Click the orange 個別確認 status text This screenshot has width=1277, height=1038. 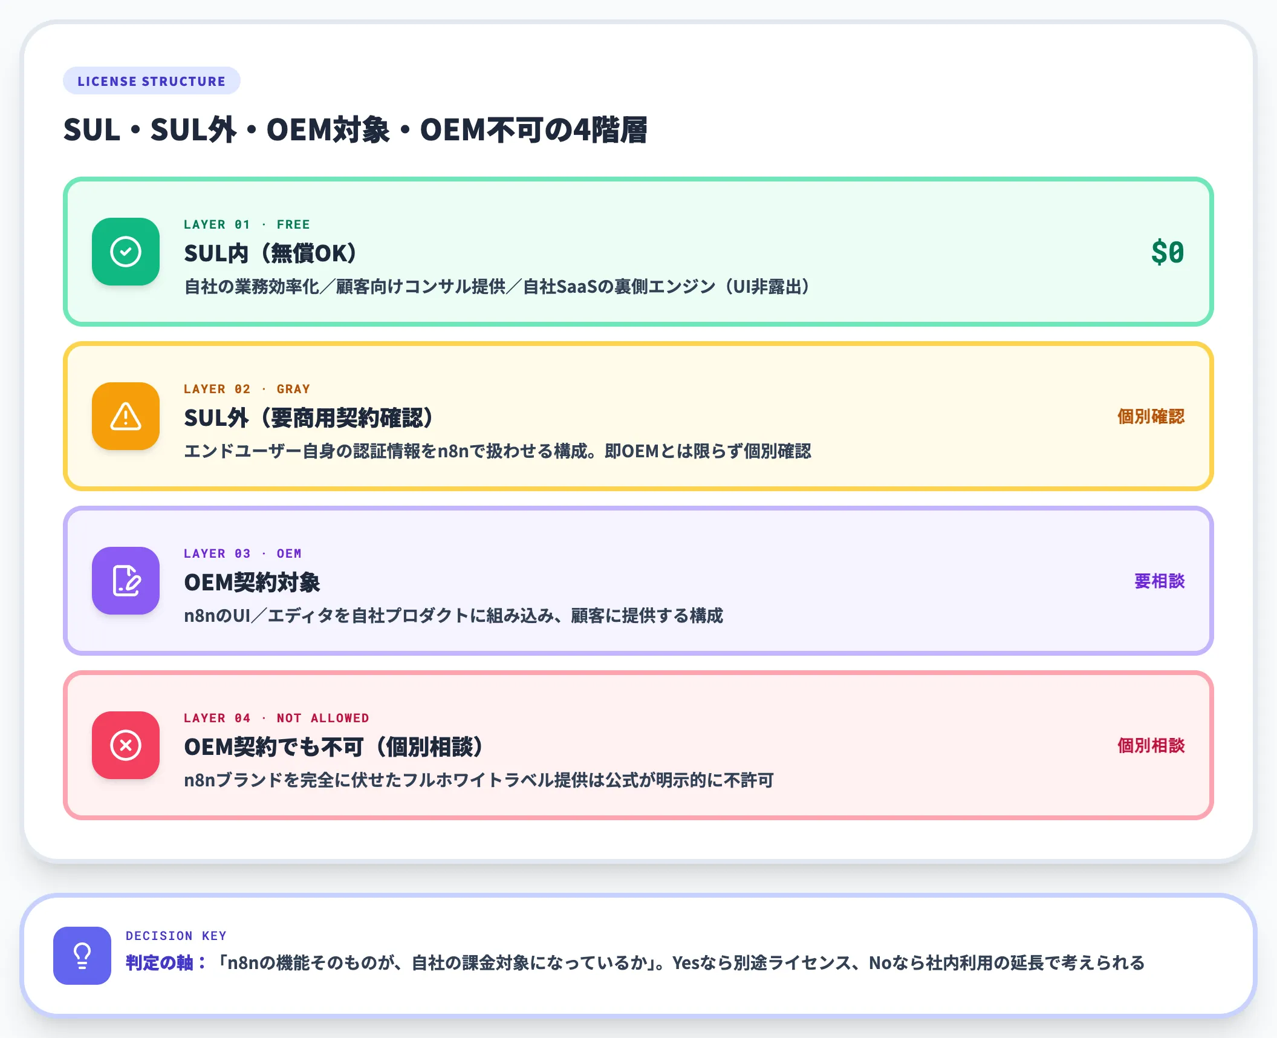pyautogui.click(x=1151, y=416)
